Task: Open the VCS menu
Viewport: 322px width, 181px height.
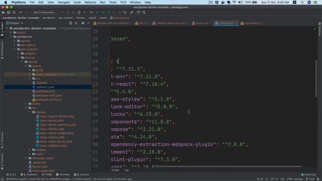Action: pos(123,2)
